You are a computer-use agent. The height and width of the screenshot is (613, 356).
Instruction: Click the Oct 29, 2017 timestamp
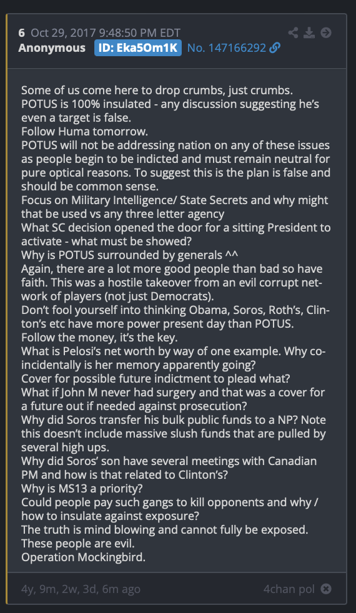click(x=106, y=33)
